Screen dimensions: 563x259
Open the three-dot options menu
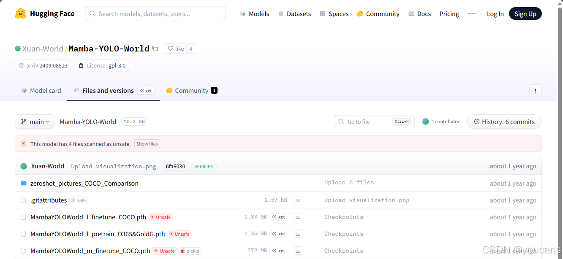click(x=535, y=91)
